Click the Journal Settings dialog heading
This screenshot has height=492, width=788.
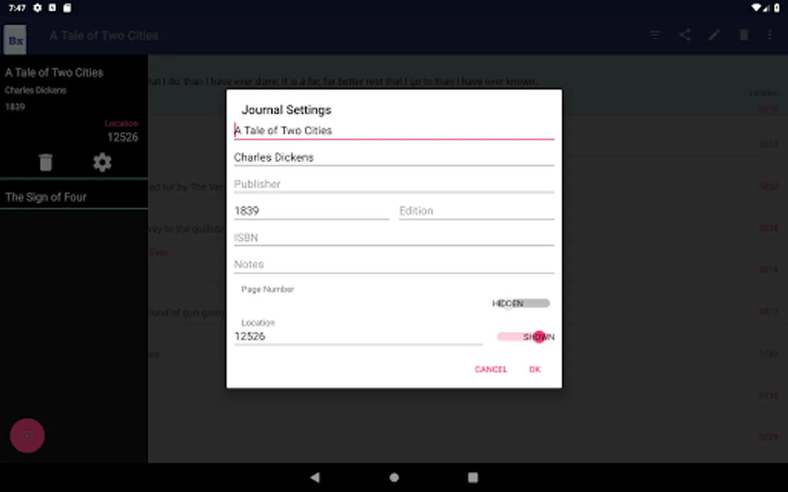[286, 110]
